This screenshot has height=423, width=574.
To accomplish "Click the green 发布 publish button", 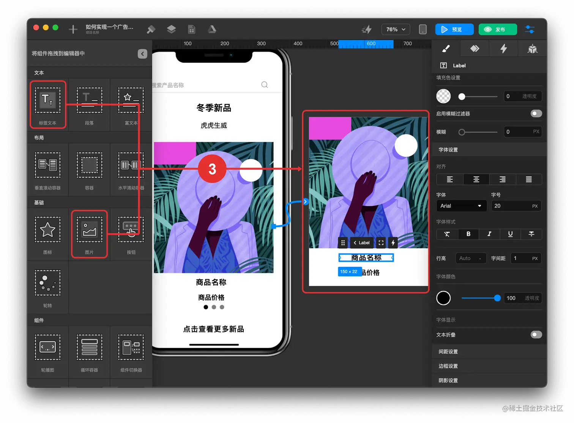I will click(498, 29).
